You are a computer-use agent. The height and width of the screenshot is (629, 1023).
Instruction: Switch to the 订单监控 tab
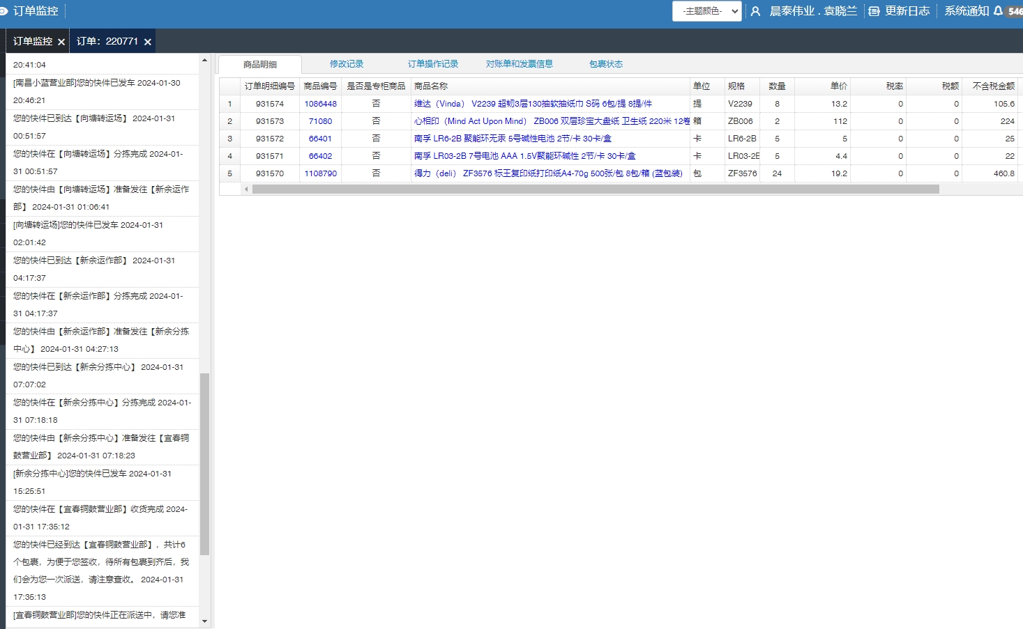click(33, 41)
